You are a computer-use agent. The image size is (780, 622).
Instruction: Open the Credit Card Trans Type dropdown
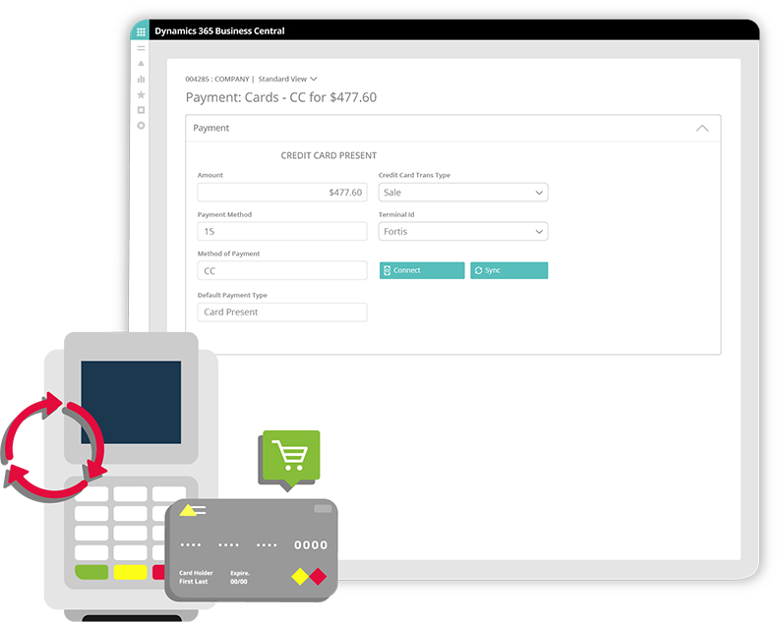(x=463, y=193)
